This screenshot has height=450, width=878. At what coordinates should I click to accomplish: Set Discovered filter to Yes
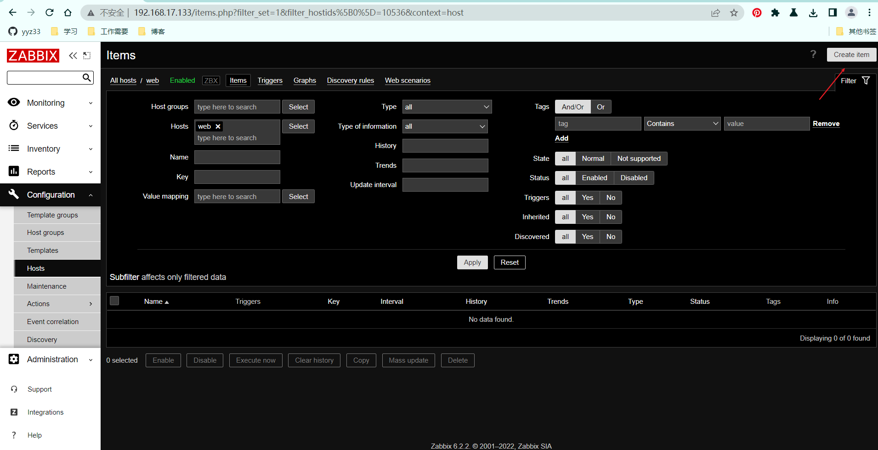coord(587,237)
